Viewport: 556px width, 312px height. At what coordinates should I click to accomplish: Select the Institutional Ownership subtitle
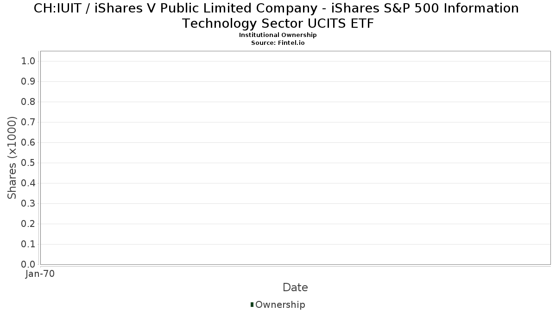(x=278, y=35)
